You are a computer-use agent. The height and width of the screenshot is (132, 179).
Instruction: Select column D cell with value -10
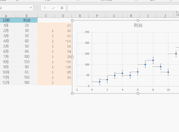coord(63,41)
